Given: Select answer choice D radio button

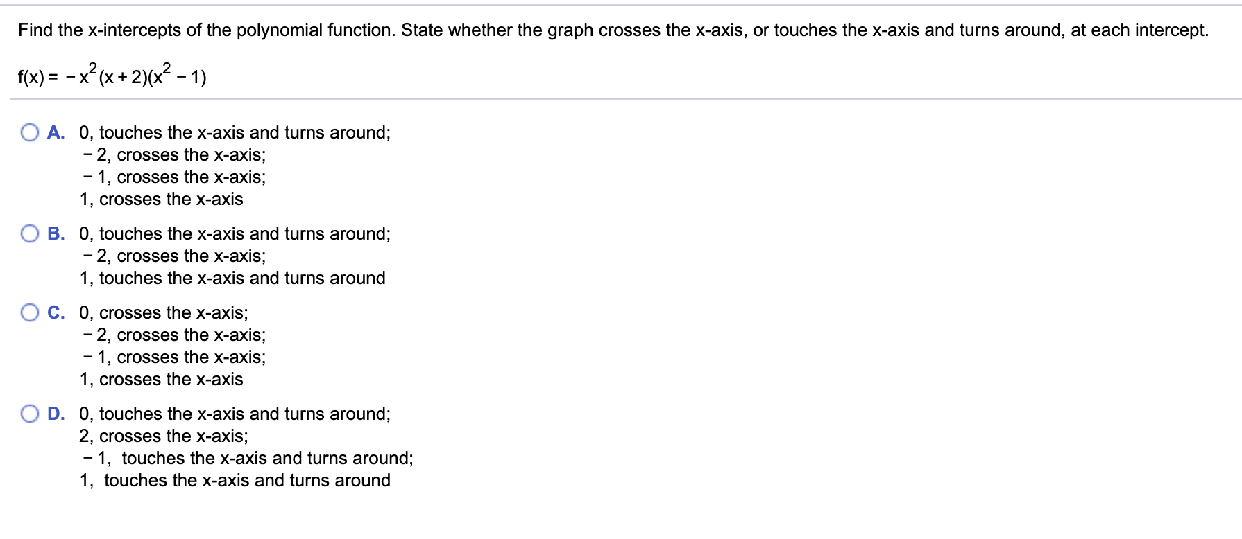Looking at the screenshot, I should 29,414.
